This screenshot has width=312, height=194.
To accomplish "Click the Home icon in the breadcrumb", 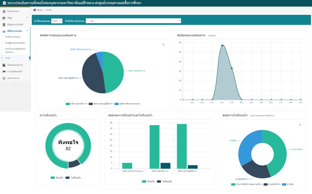I will tap(35, 10).
